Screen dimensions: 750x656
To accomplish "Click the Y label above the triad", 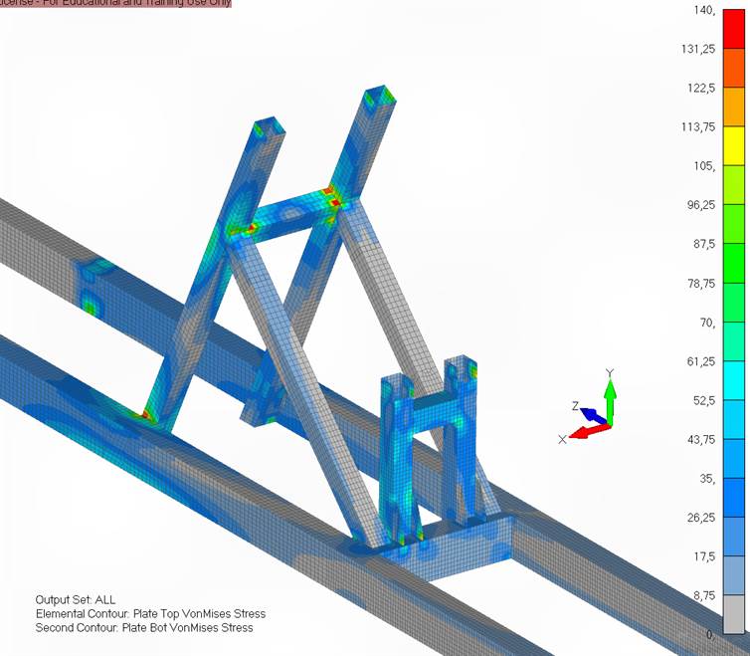I will [x=611, y=373].
